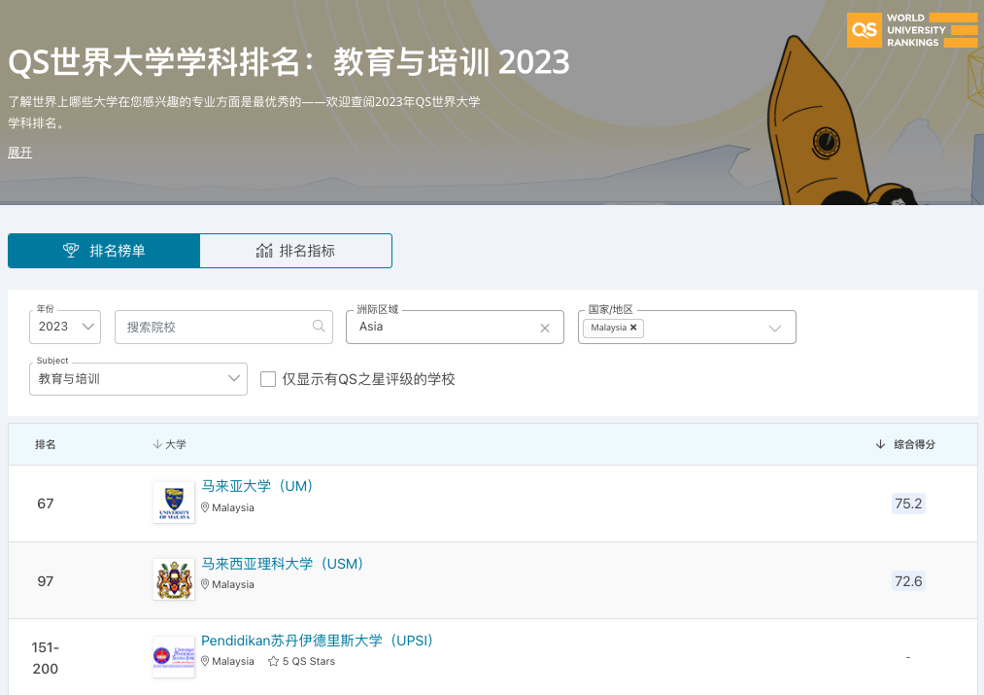
Task: Expand the 国家/地区 dropdown chevron
Action: point(775,328)
